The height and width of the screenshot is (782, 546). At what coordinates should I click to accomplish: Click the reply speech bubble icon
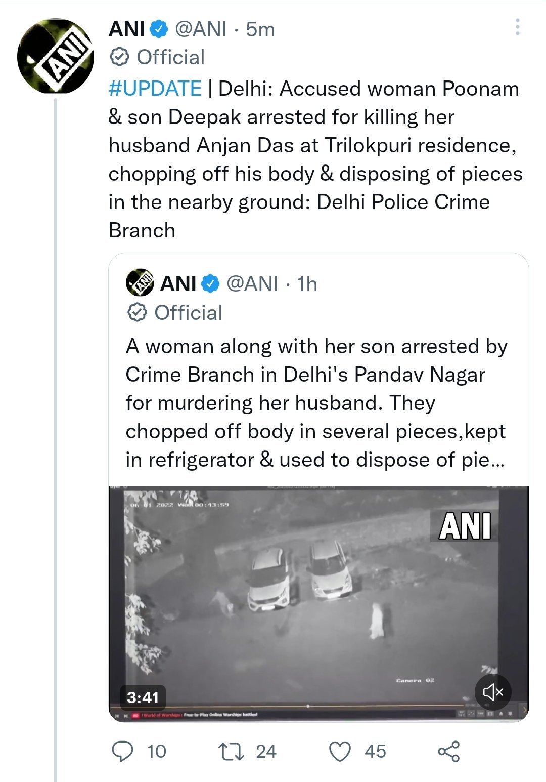pyautogui.click(x=122, y=751)
